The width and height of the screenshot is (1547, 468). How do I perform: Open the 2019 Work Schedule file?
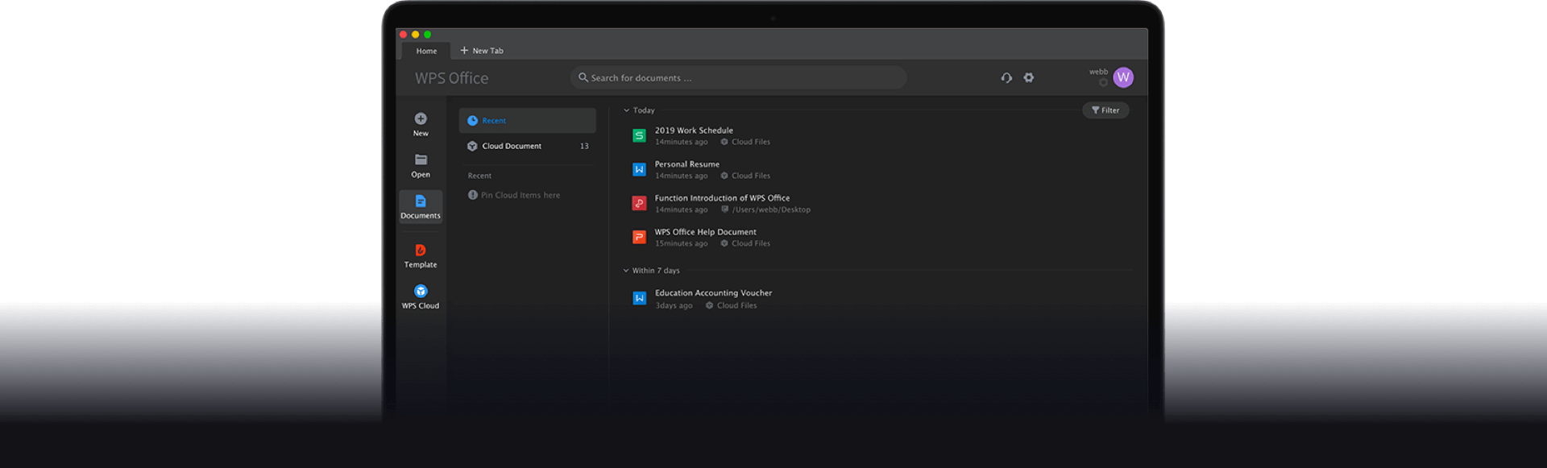point(694,130)
